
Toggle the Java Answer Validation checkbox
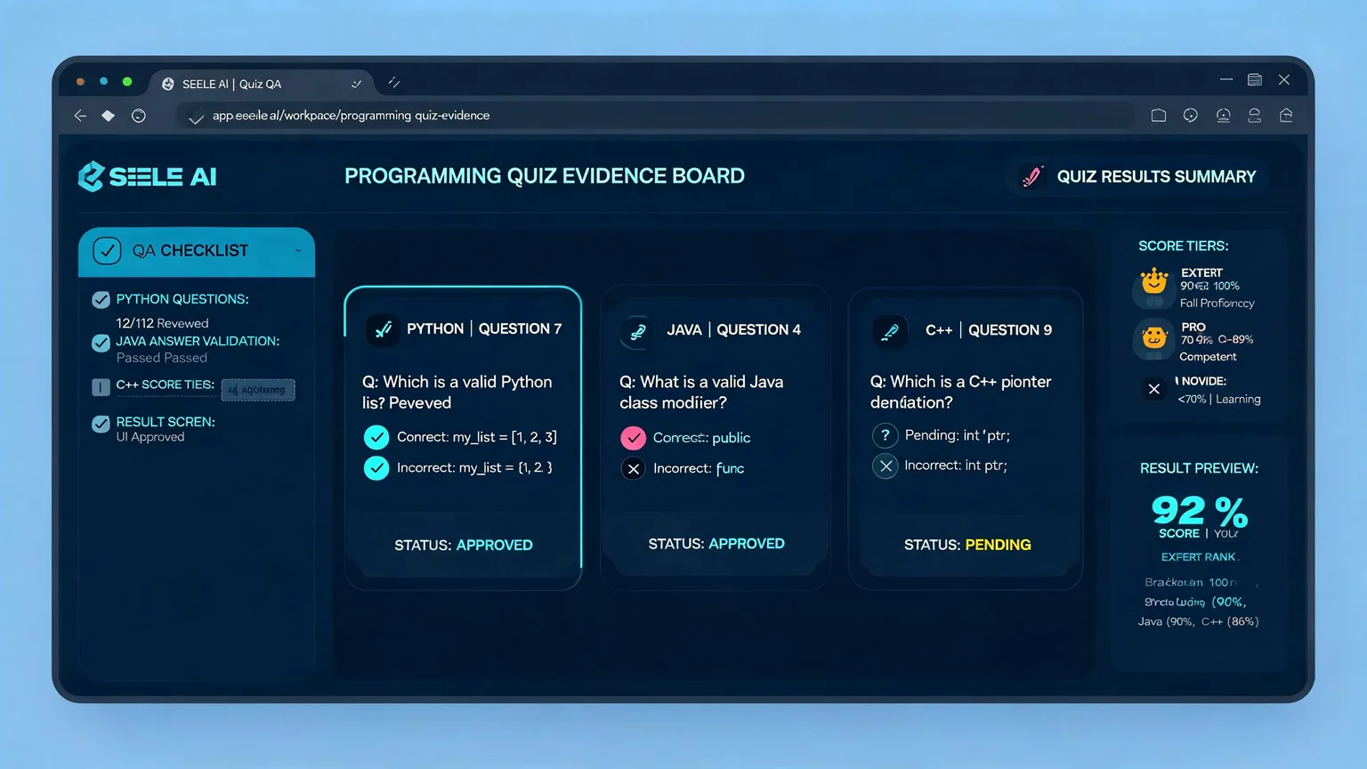[x=101, y=343]
